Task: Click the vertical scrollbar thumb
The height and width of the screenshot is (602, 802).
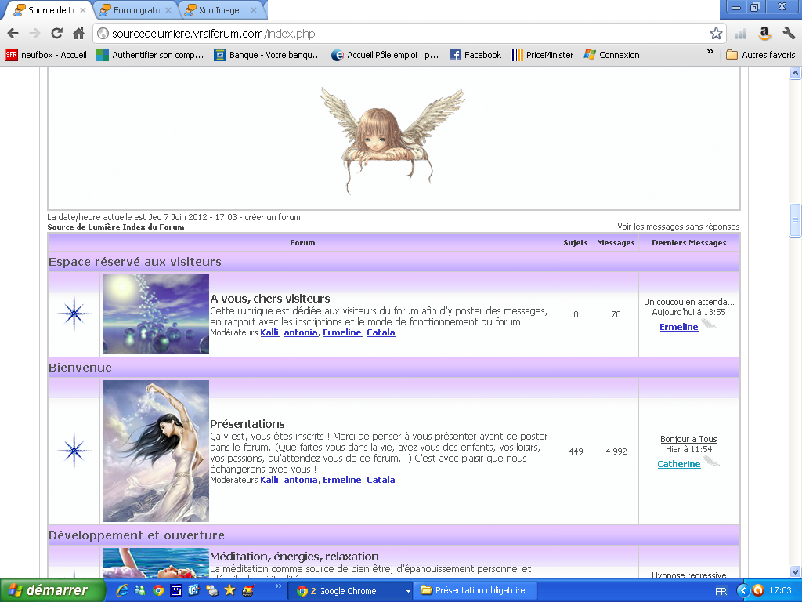Action: 796,220
